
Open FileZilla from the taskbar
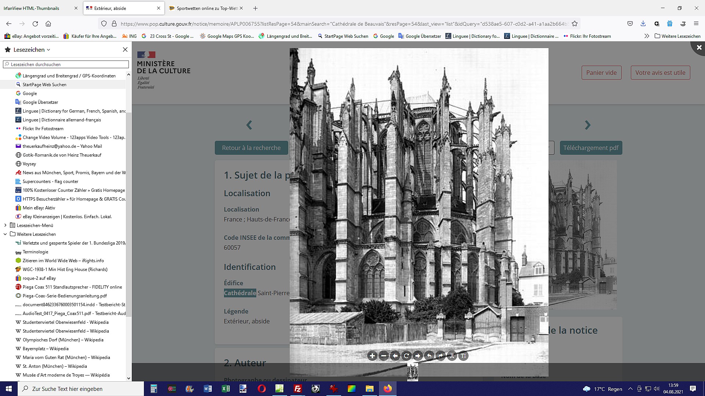coord(297,389)
